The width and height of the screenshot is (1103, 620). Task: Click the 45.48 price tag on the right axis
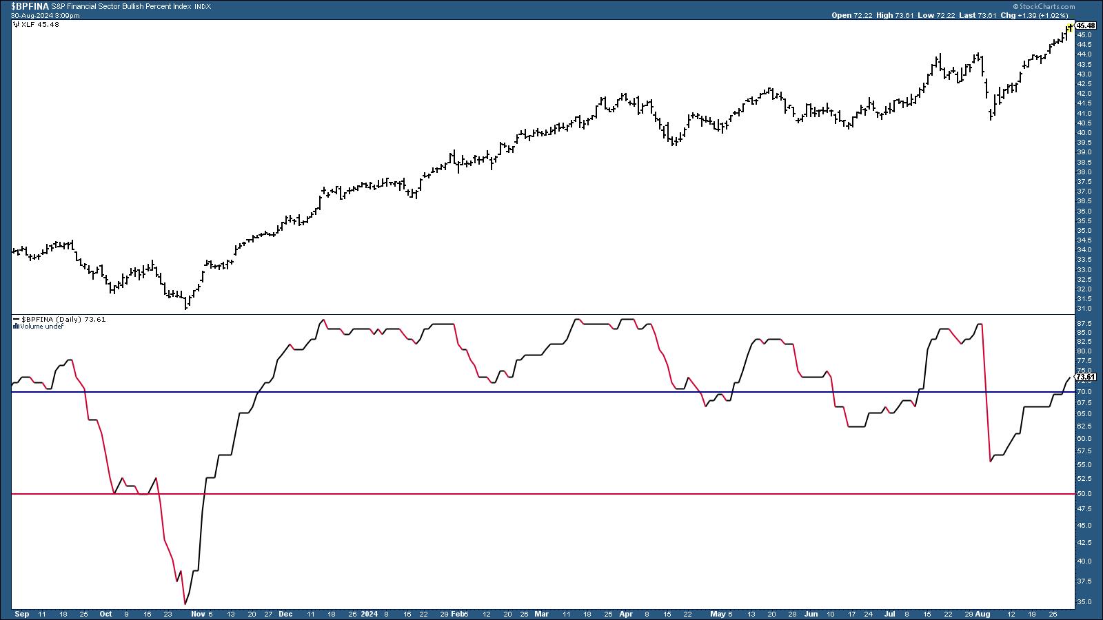click(1086, 25)
